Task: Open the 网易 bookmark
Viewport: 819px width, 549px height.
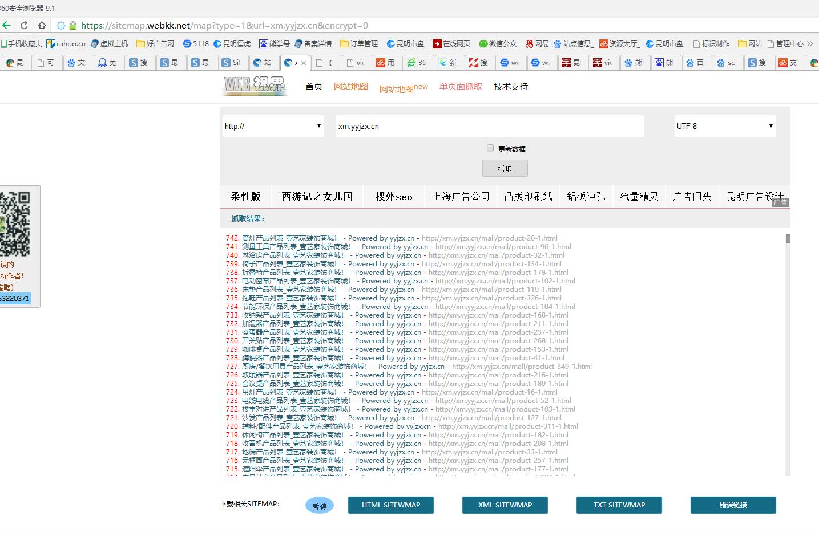Action: pyautogui.click(x=537, y=43)
